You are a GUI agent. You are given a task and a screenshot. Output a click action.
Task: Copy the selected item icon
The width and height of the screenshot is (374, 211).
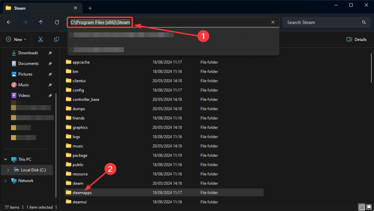point(57,39)
